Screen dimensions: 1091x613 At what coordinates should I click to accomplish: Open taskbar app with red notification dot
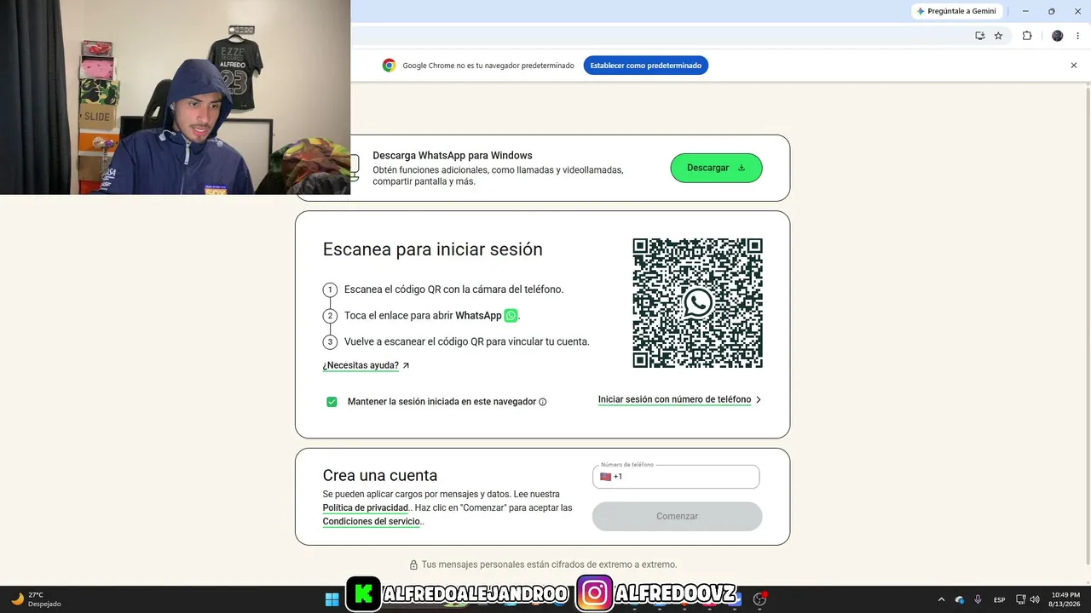pos(759,599)
